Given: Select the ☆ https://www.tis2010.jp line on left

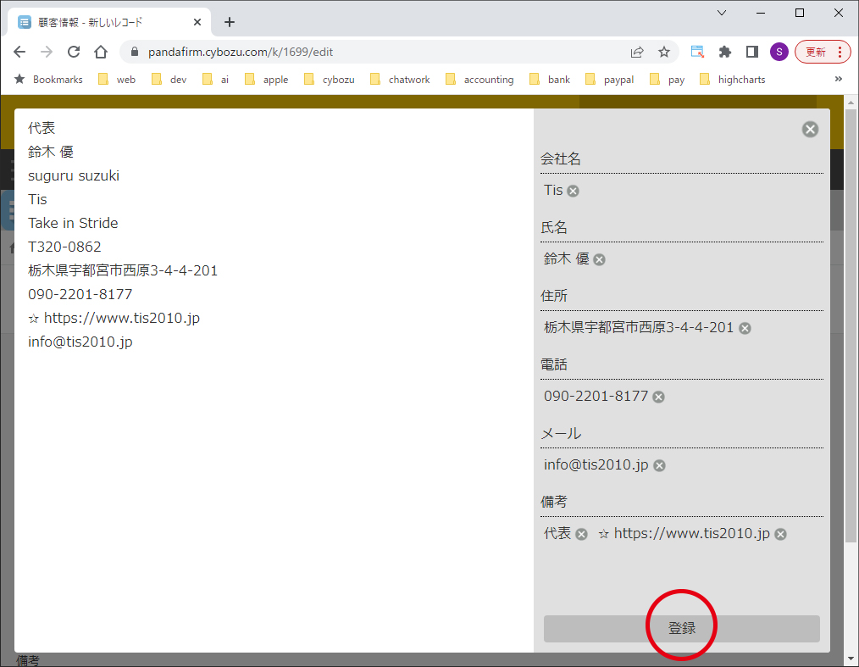Looking at the screenshot, I should (114, 319).
